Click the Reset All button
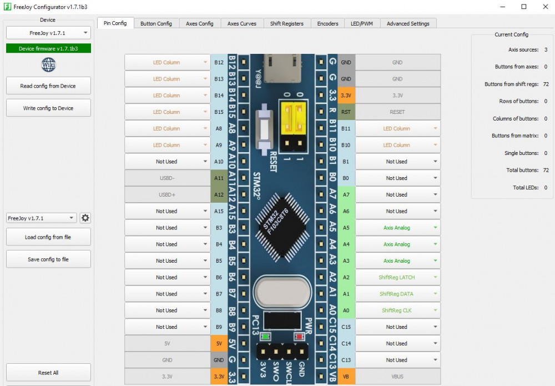555x386 pixels. click(48, 373)
